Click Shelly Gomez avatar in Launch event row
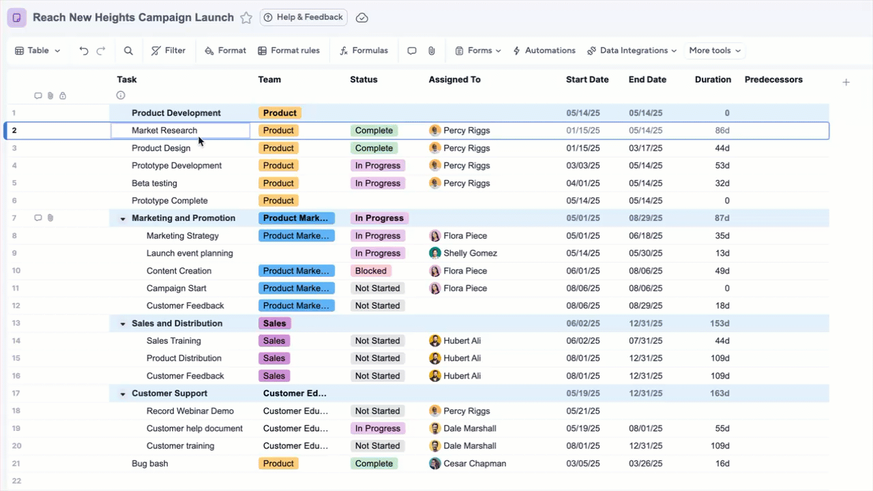 [x=435, y=253]
